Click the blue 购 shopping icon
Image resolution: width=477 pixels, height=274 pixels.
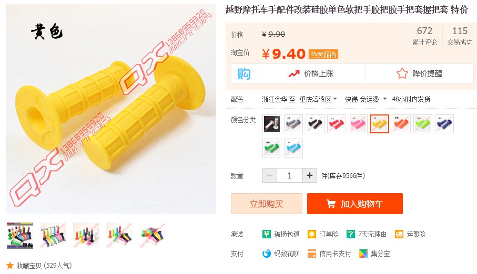(244, 73)
